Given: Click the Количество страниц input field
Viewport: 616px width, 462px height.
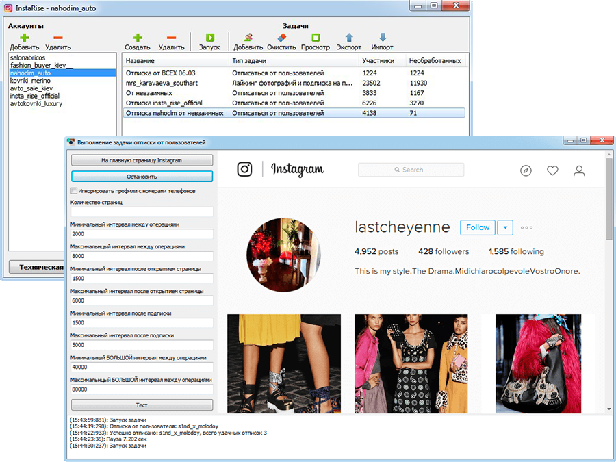Looking at the screenshot, I should tap(142, 211).
